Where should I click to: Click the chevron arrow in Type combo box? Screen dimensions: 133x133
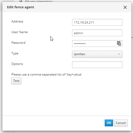point(119,54)
